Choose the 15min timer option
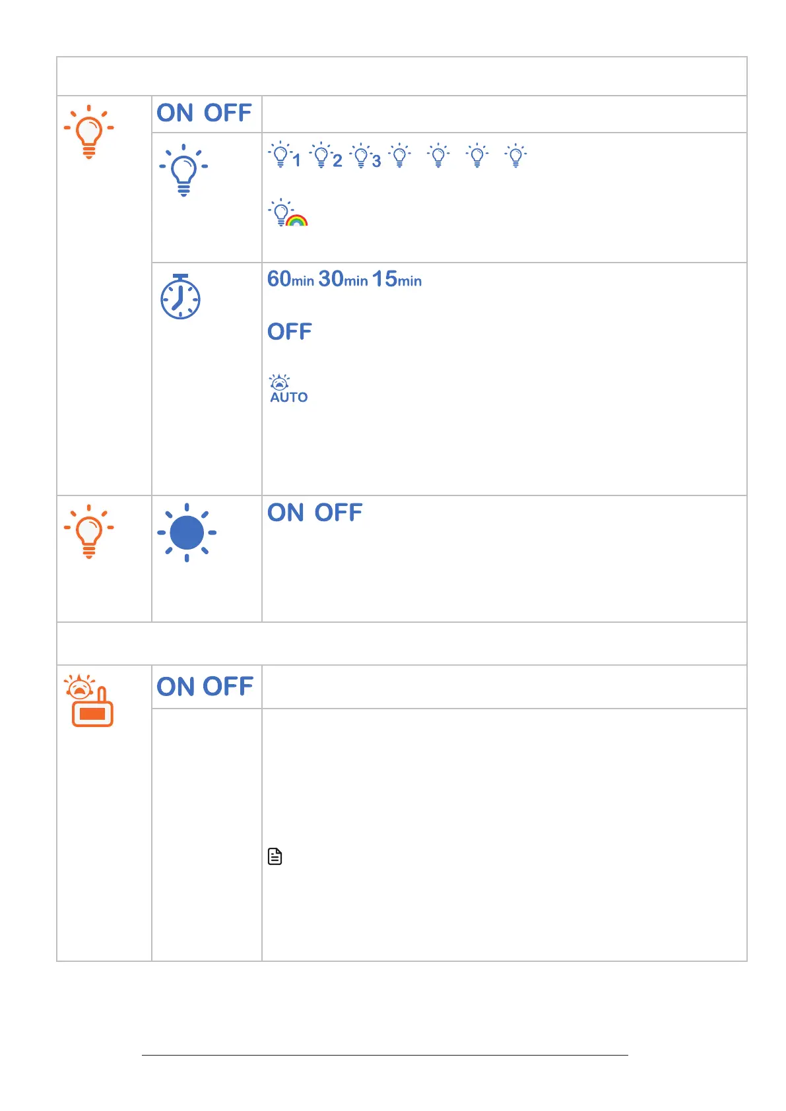 pyautogui.click(x=396, y=279)
